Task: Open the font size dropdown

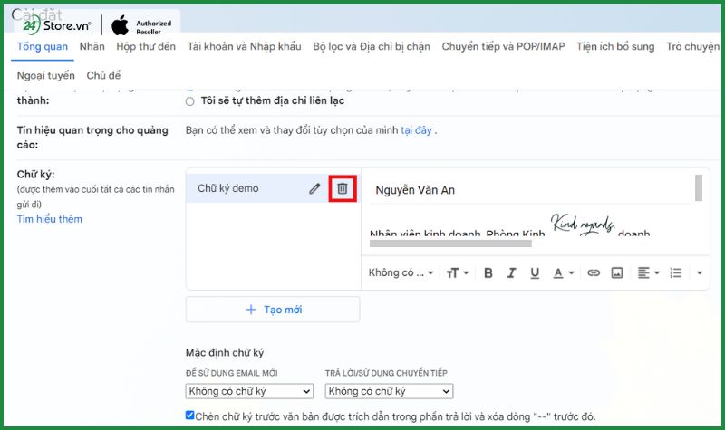Action: coord(458,273)
